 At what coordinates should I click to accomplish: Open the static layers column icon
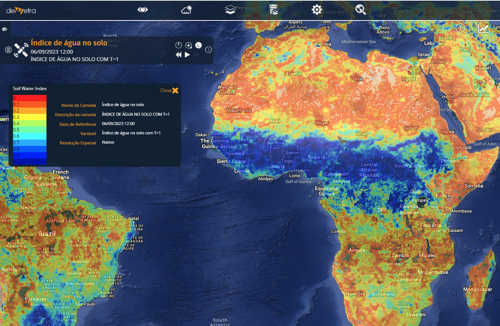[274, 10]
